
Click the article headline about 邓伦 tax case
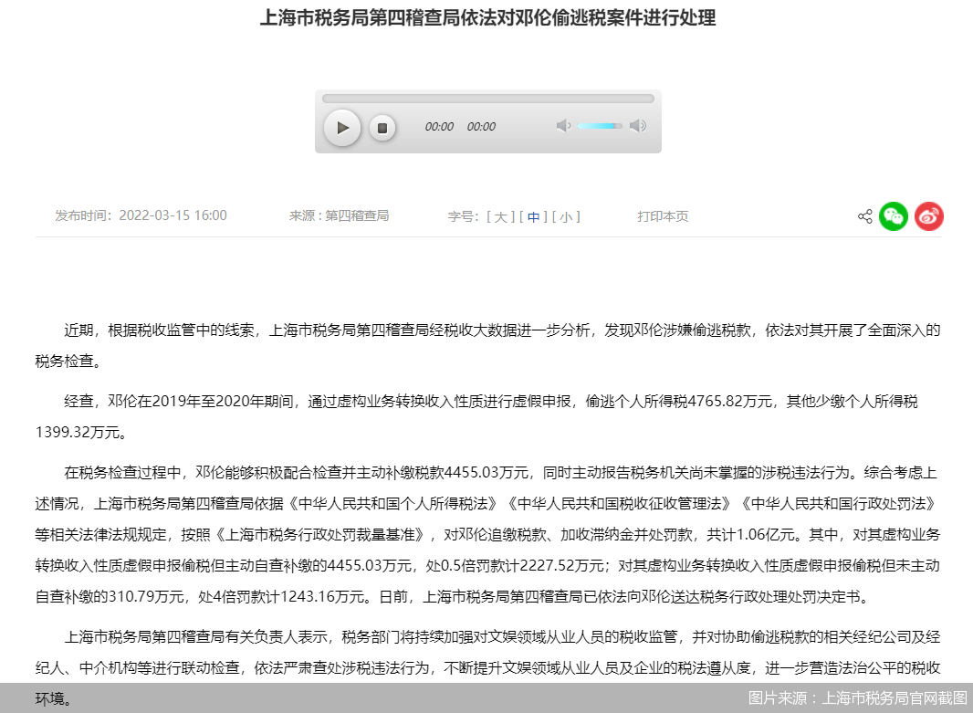coord(488,17)
